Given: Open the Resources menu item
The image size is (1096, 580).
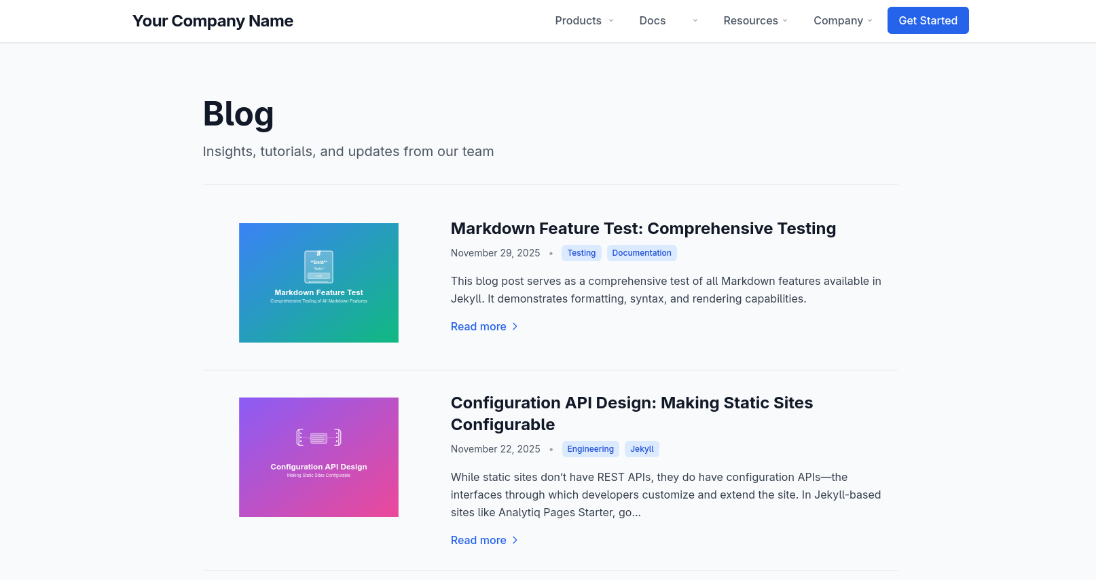Looking at the screenshot, I should [x=750, y=20].
